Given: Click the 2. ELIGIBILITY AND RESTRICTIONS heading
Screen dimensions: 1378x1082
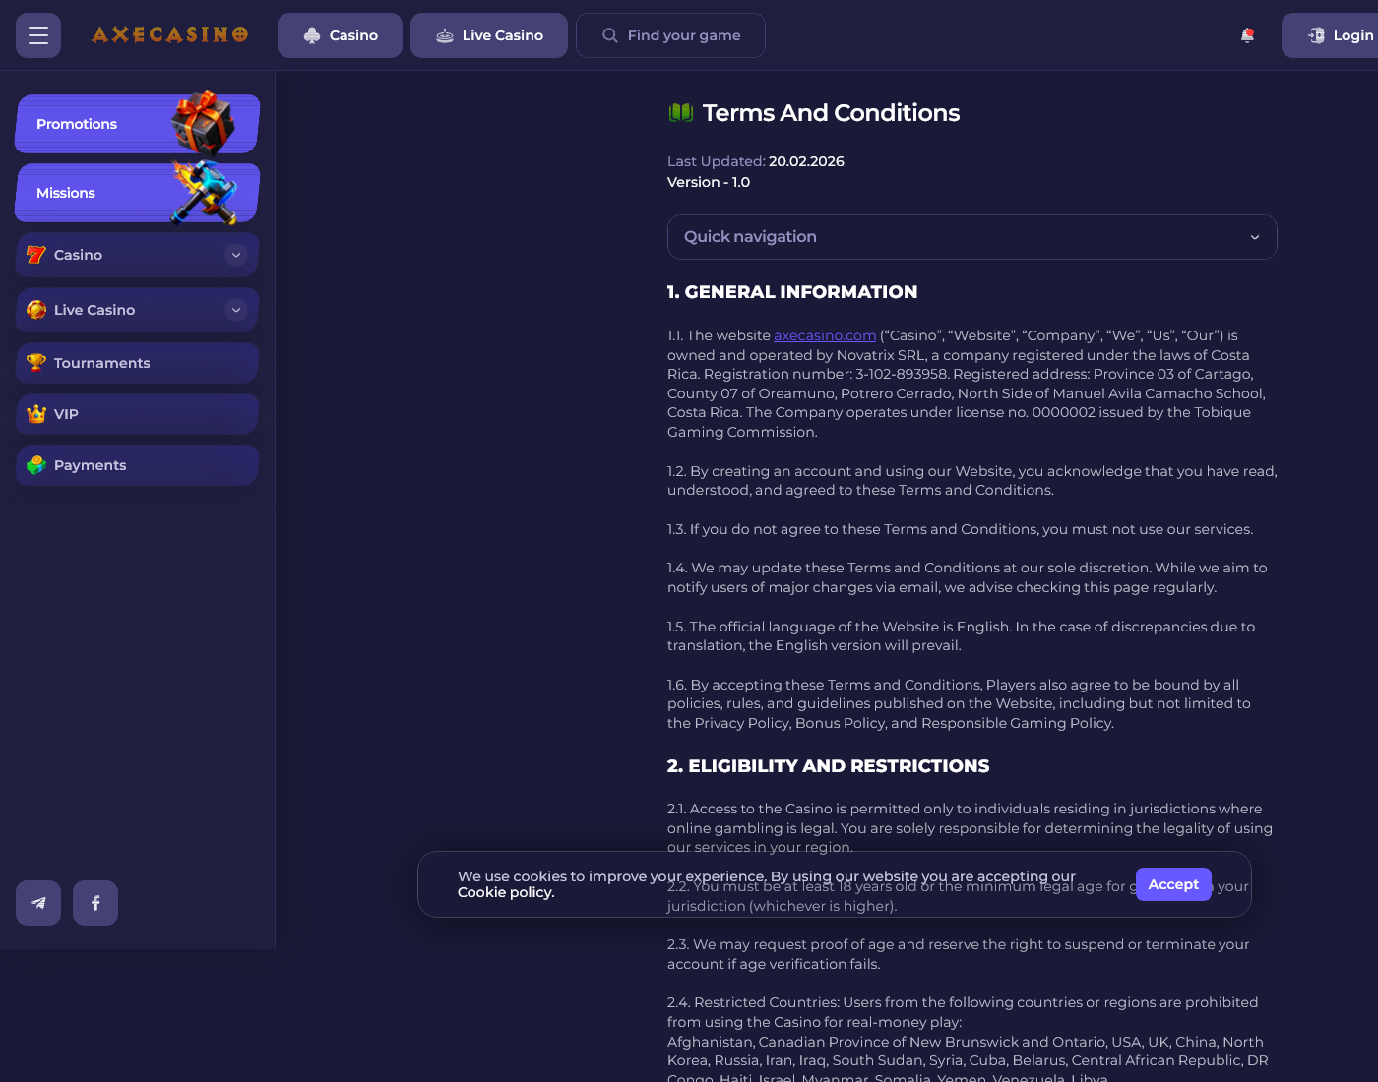Looking at the screenshot, I should tap(829, 766).
